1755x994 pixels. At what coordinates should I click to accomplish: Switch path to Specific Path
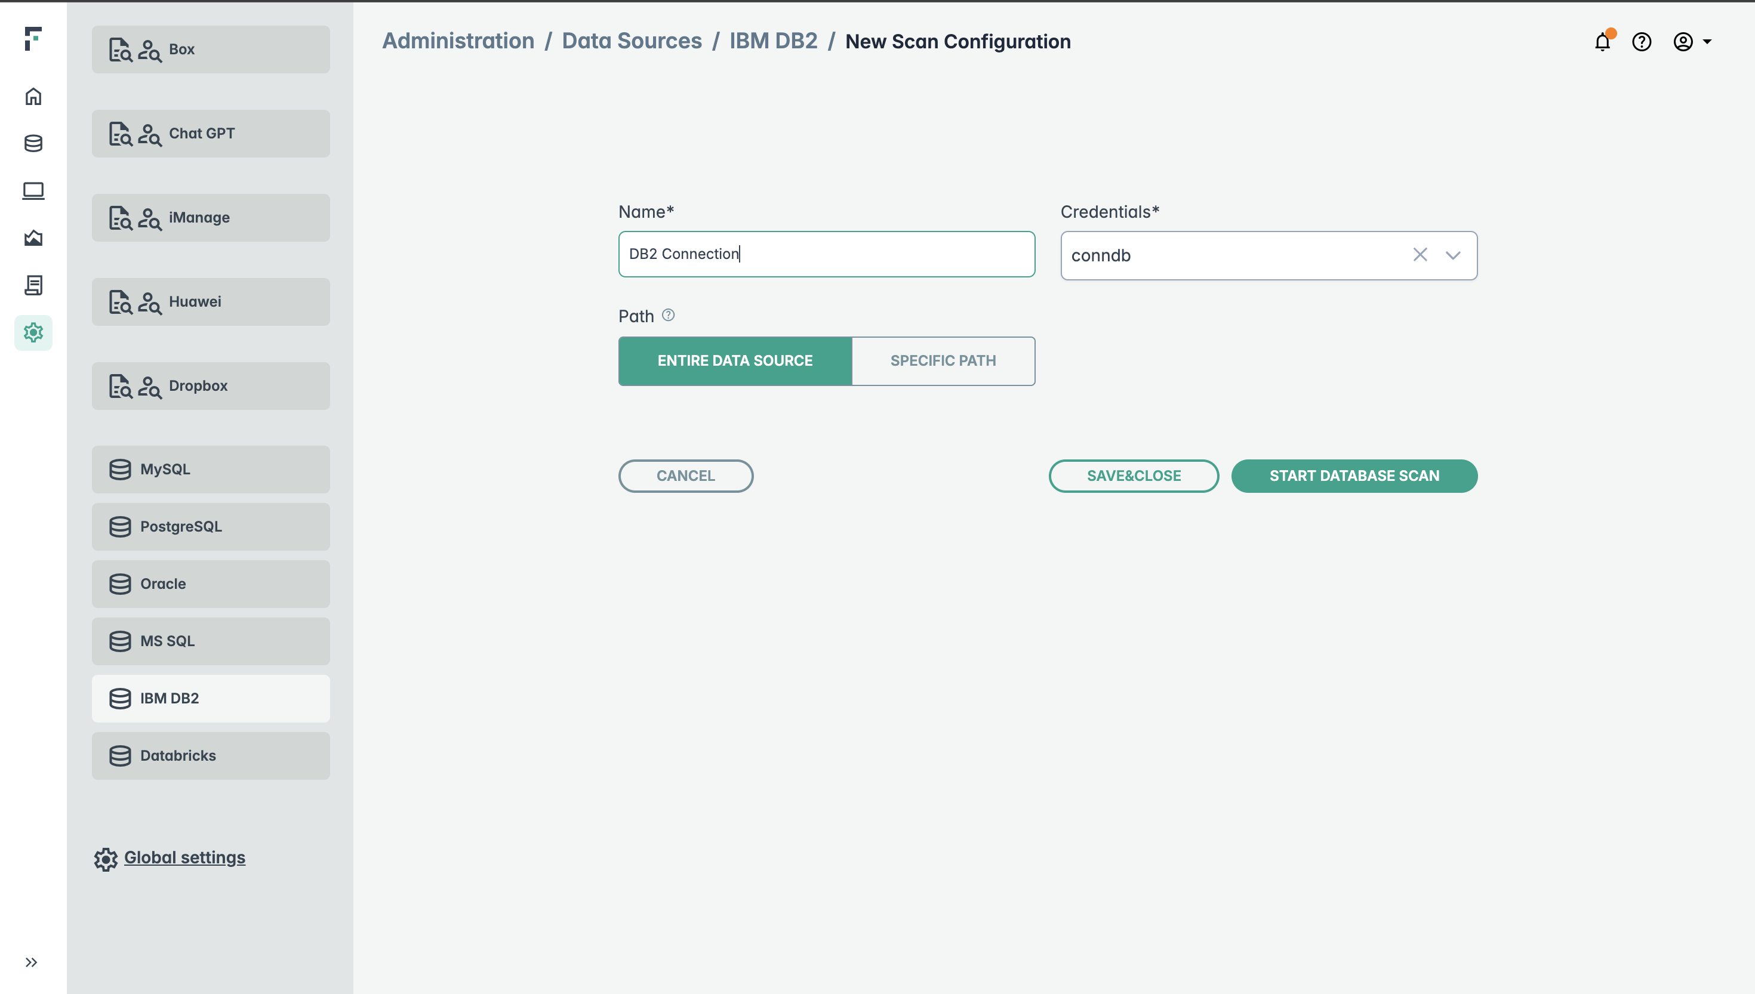pyautogui.click(x=943, y=360)
